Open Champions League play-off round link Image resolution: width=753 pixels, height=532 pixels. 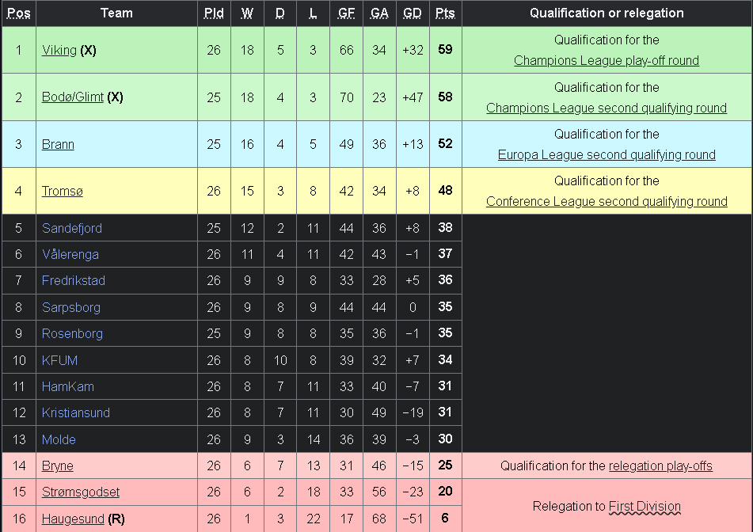click(606, 60)
